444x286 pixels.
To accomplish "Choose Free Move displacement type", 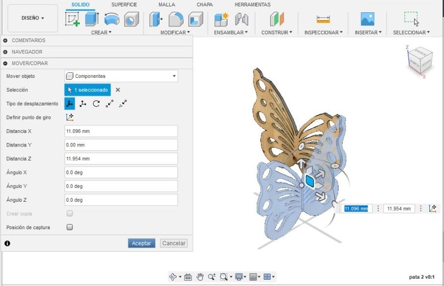I will (70, 104).
